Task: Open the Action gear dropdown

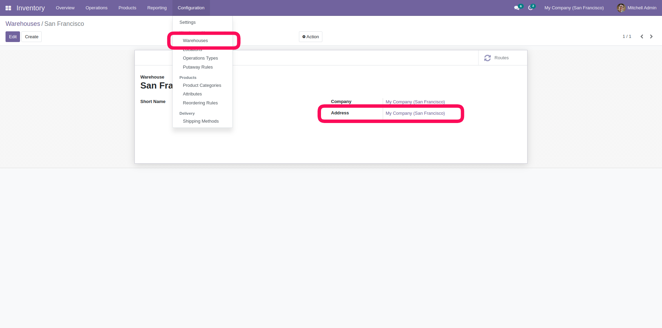Action: click(310, 37)
